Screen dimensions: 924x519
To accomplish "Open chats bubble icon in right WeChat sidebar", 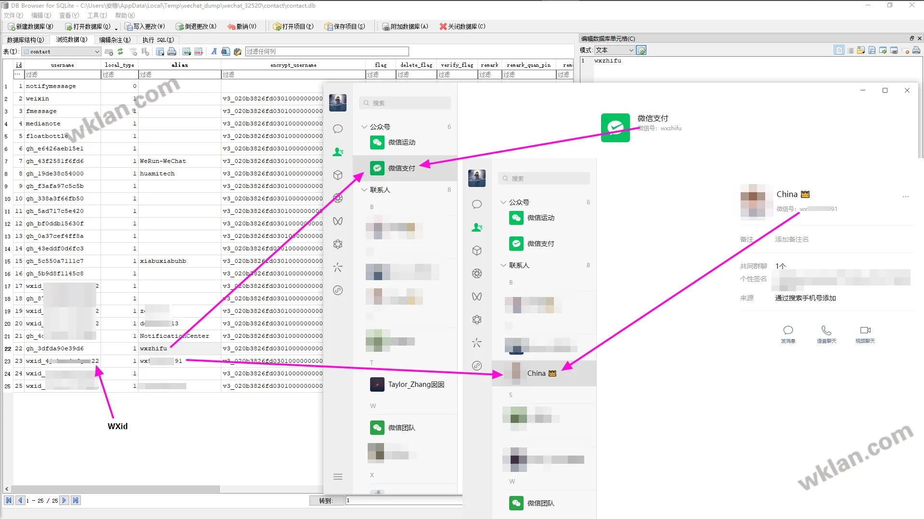I will tap(477, 204).
